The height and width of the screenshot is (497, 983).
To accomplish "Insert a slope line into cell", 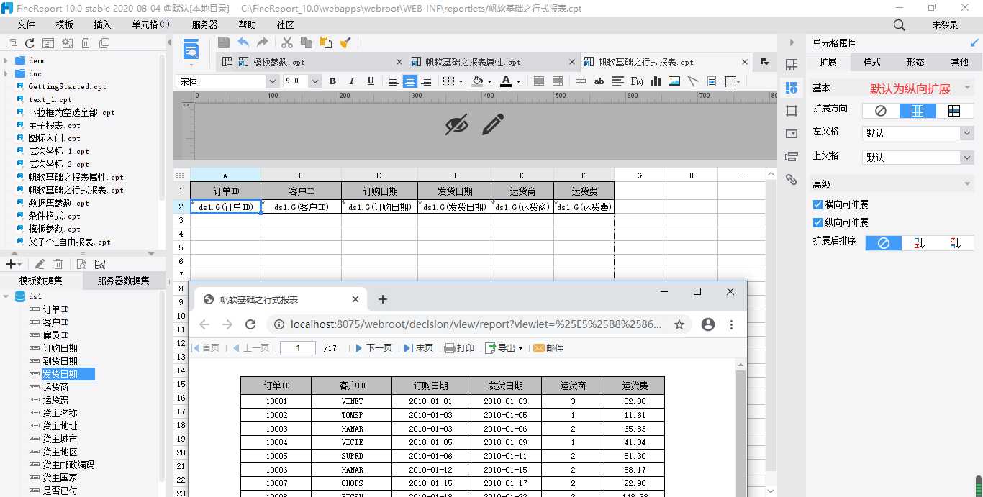I will pyautogui.click(x=693, y=81).
